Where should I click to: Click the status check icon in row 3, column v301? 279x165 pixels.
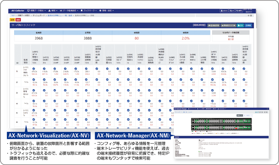[34, 90]
